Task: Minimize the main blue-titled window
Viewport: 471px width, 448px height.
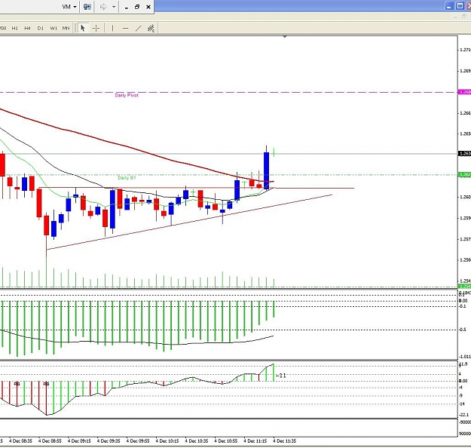Action: [449, 6]
